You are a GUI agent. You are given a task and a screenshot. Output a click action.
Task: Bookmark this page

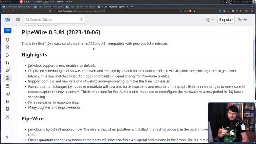pos(50,11)
